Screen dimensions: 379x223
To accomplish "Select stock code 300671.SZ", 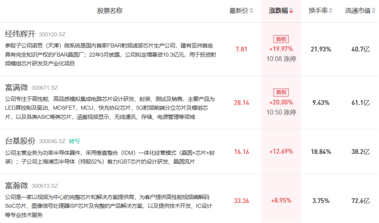I will click(45, 88).
